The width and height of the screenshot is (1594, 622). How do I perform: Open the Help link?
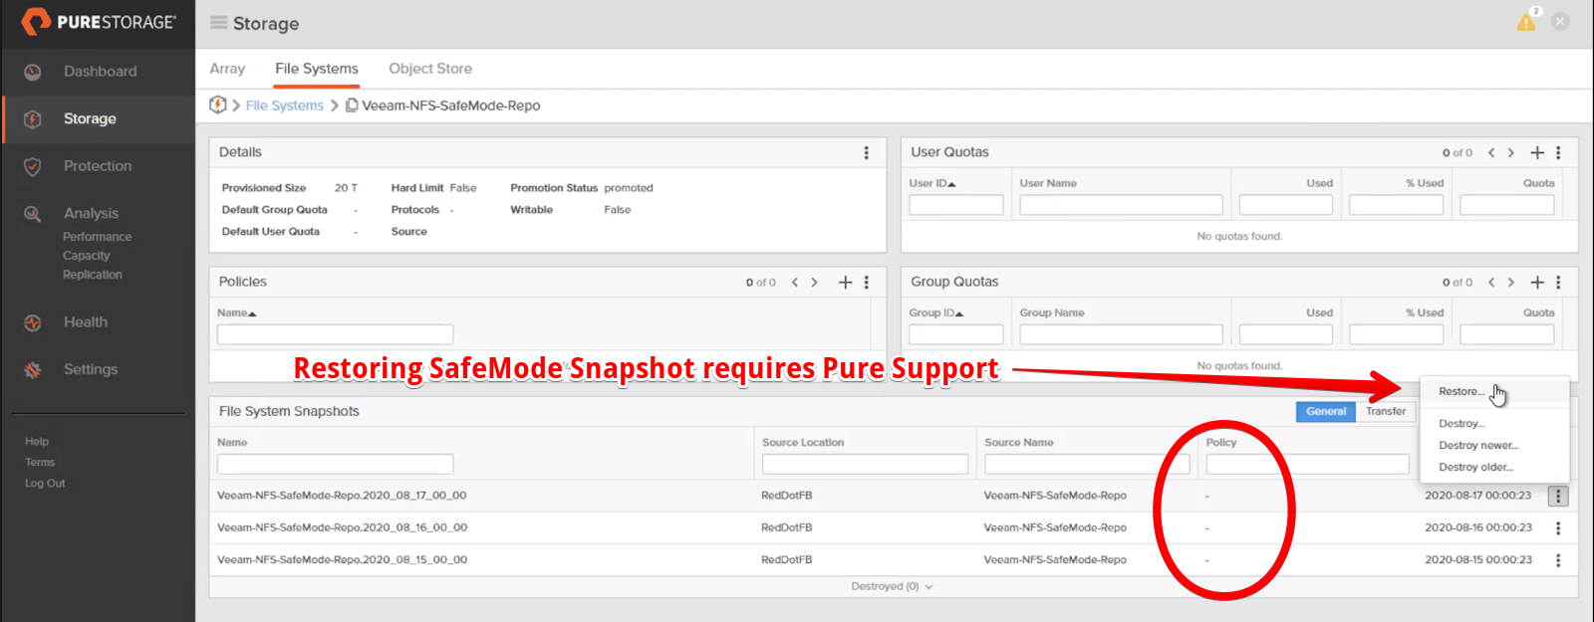[37, 442]
